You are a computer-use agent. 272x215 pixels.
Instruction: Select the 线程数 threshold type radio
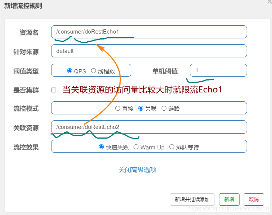click(93, 71)
